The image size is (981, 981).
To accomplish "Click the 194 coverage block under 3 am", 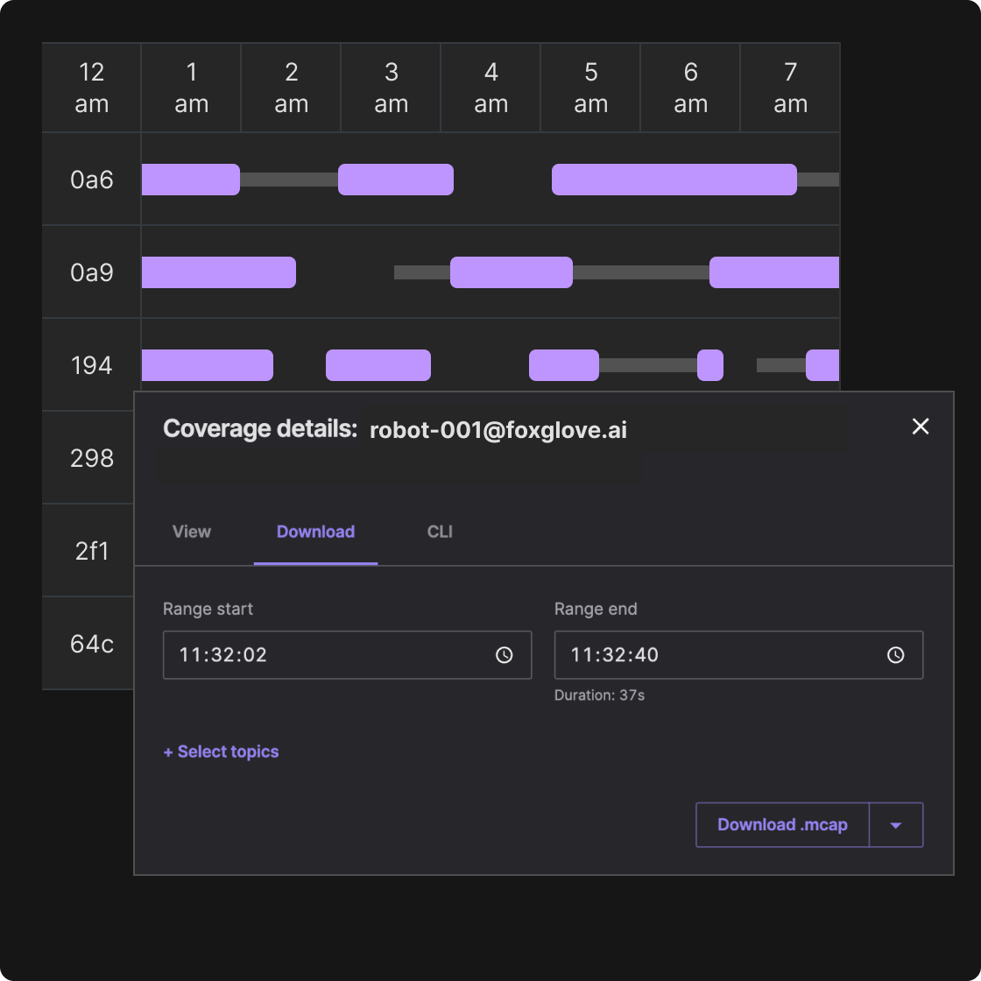I will 378,365.
